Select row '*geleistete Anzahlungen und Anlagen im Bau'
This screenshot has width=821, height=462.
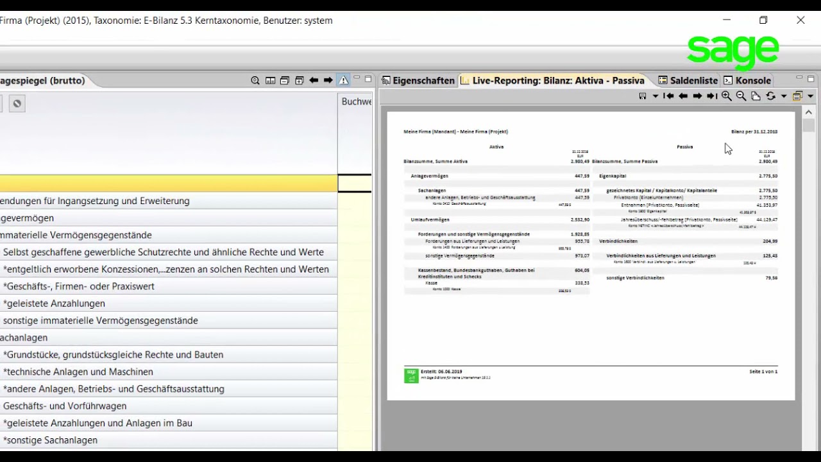point(169,423)
